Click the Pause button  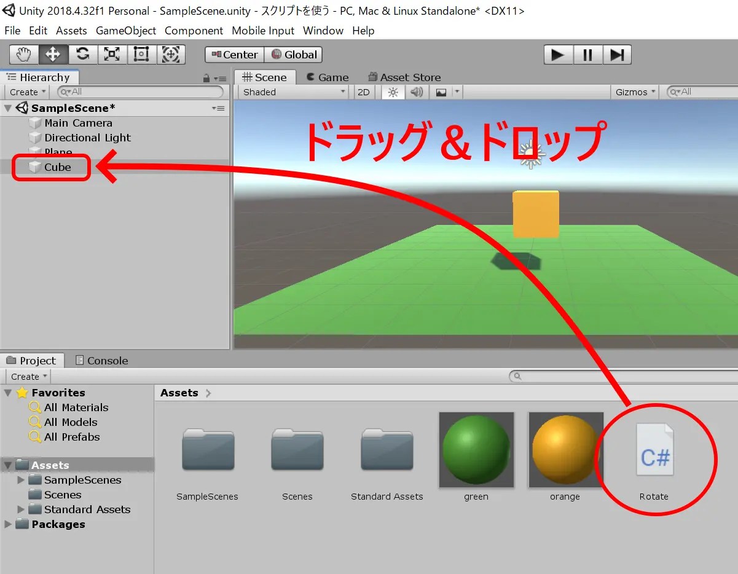coord(587,55)
